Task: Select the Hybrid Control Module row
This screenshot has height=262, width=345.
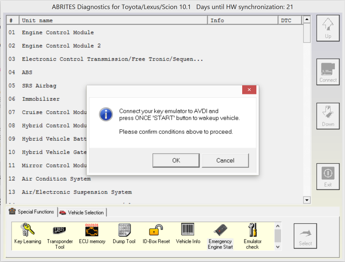Action: coord(47,125)
